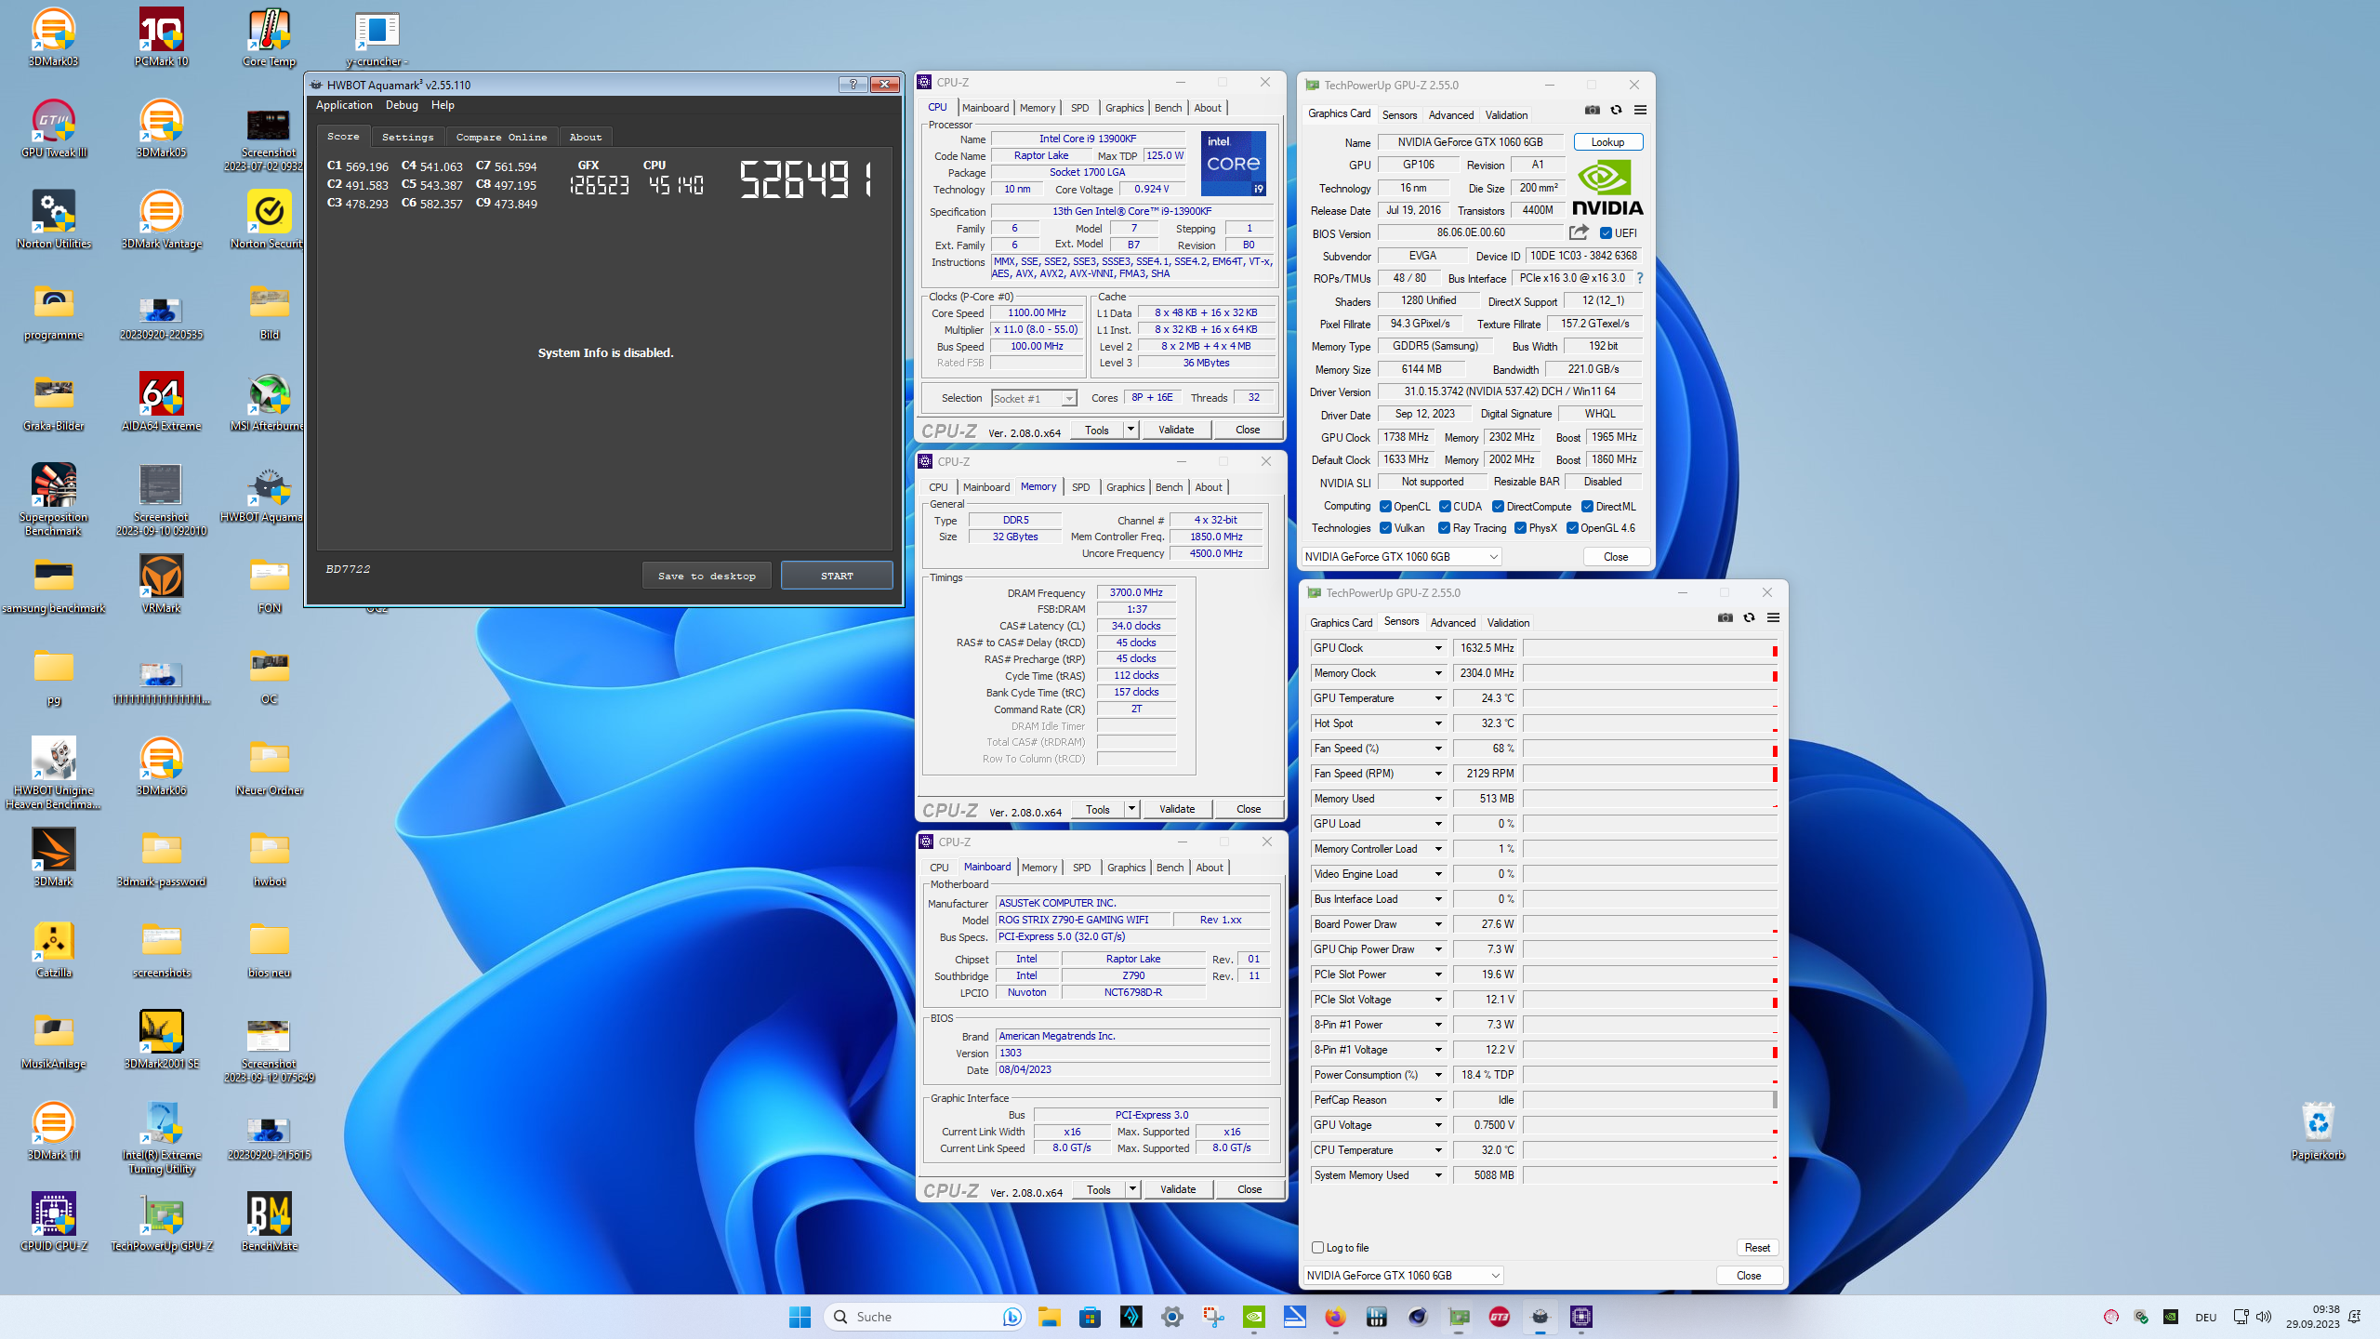Click the BIOS share/export icon in GPU-Z
This screenshot has height=1339, width=2380.
coord(1579,232)
